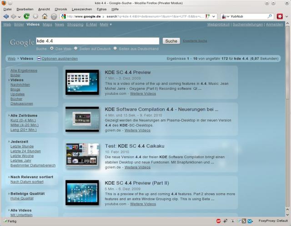This screenshot has height=226, width=291.
Task: Click the dark pin-shaped status bar icon
Action: pos(226,221)
